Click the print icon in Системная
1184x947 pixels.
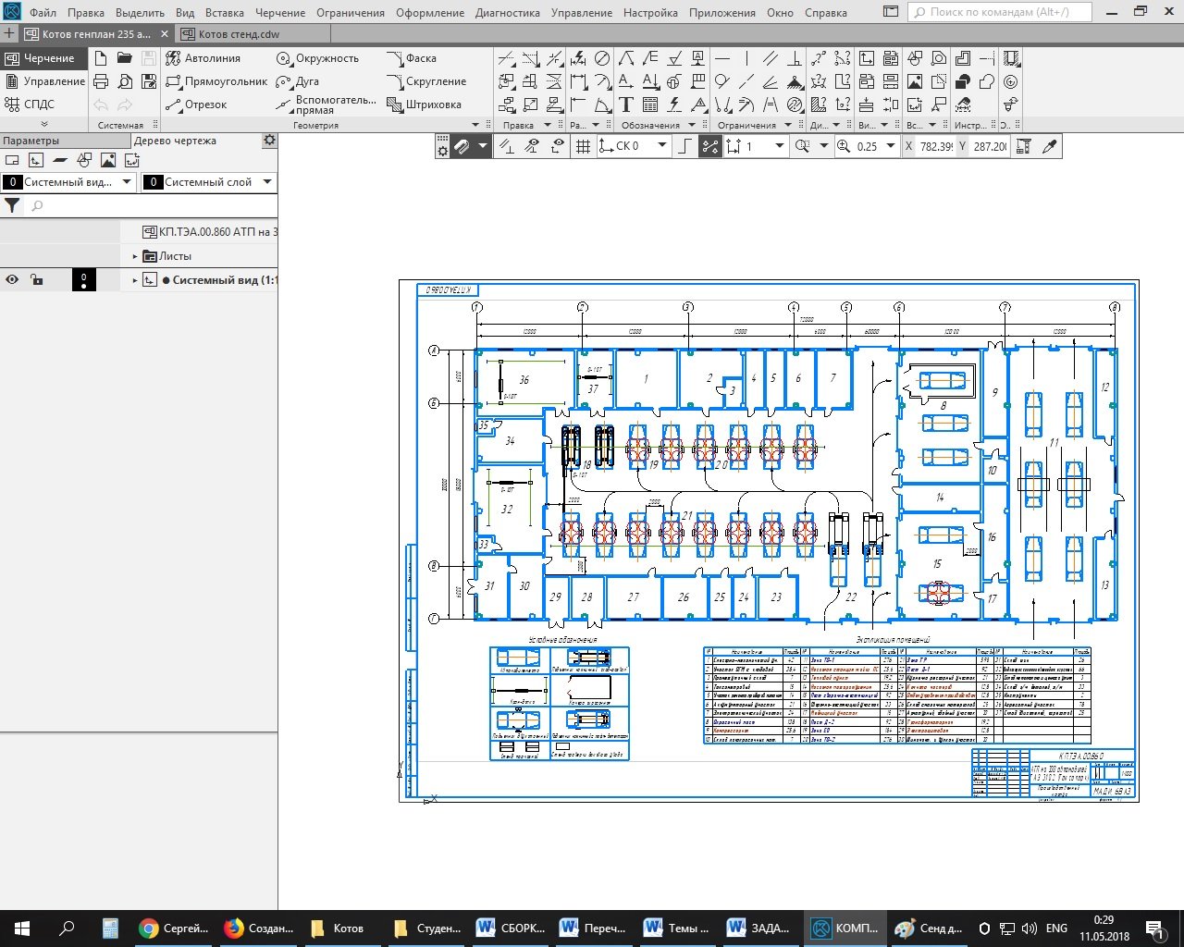point(101,81)
